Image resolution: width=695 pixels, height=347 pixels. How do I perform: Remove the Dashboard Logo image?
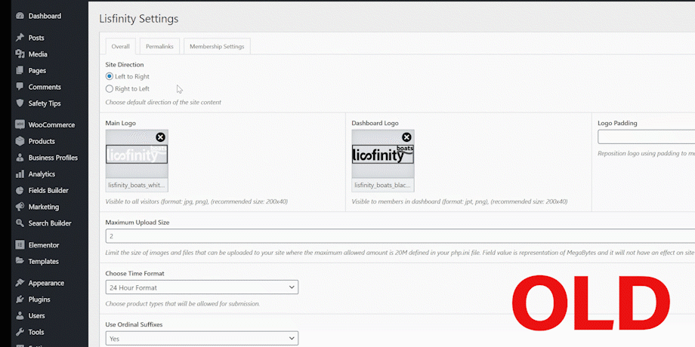[x=406, y=137]
